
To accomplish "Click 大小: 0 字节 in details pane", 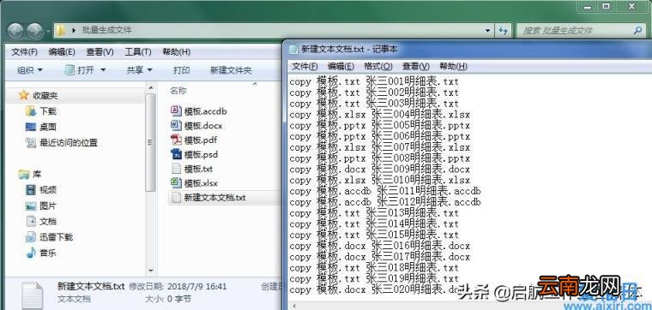I will 168,299.
